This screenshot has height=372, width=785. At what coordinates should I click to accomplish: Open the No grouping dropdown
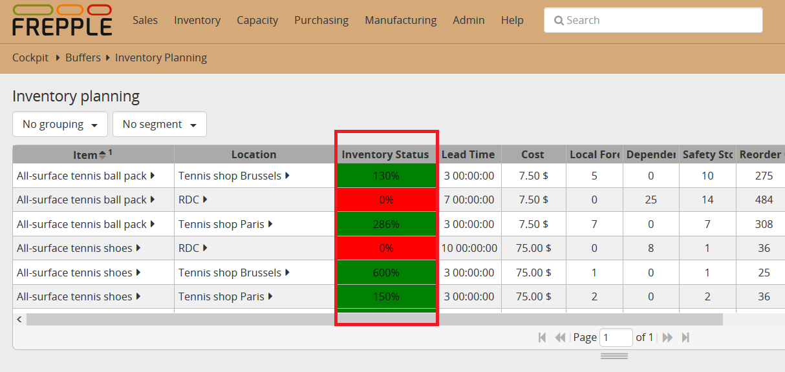[x=59, y=124]
